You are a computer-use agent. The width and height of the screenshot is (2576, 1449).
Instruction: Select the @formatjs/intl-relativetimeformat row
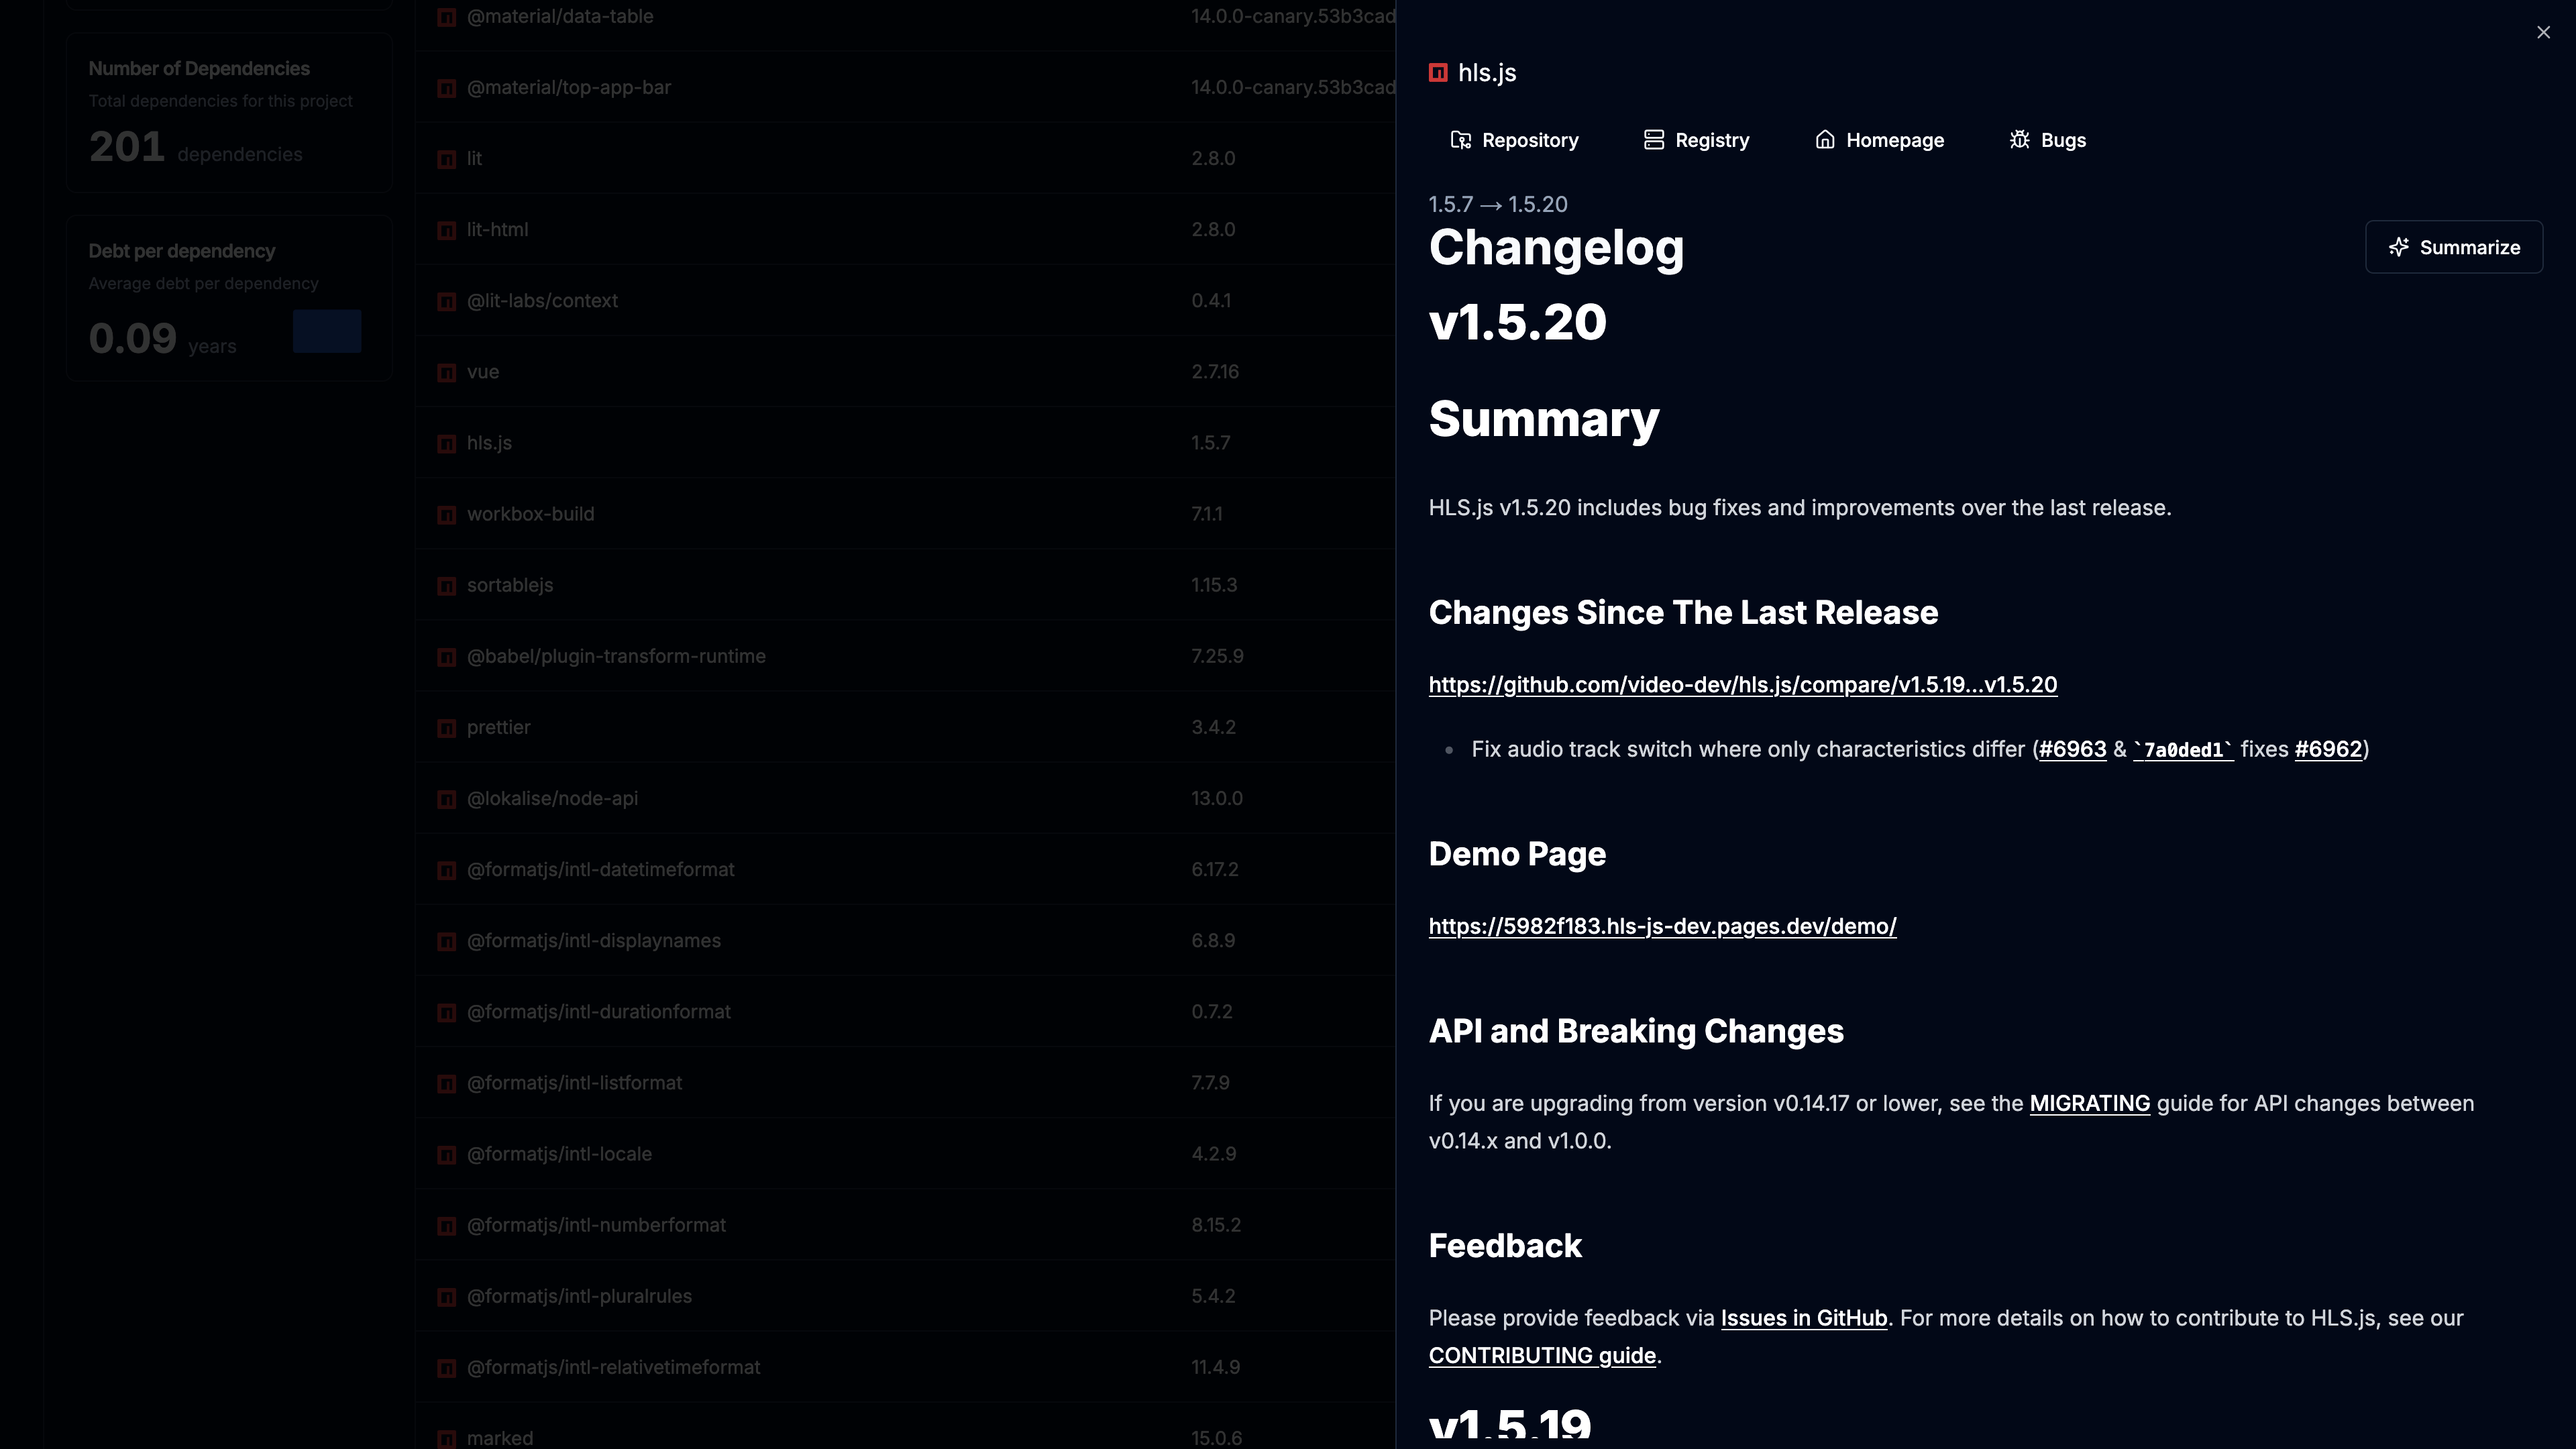tap(905, 1367)
